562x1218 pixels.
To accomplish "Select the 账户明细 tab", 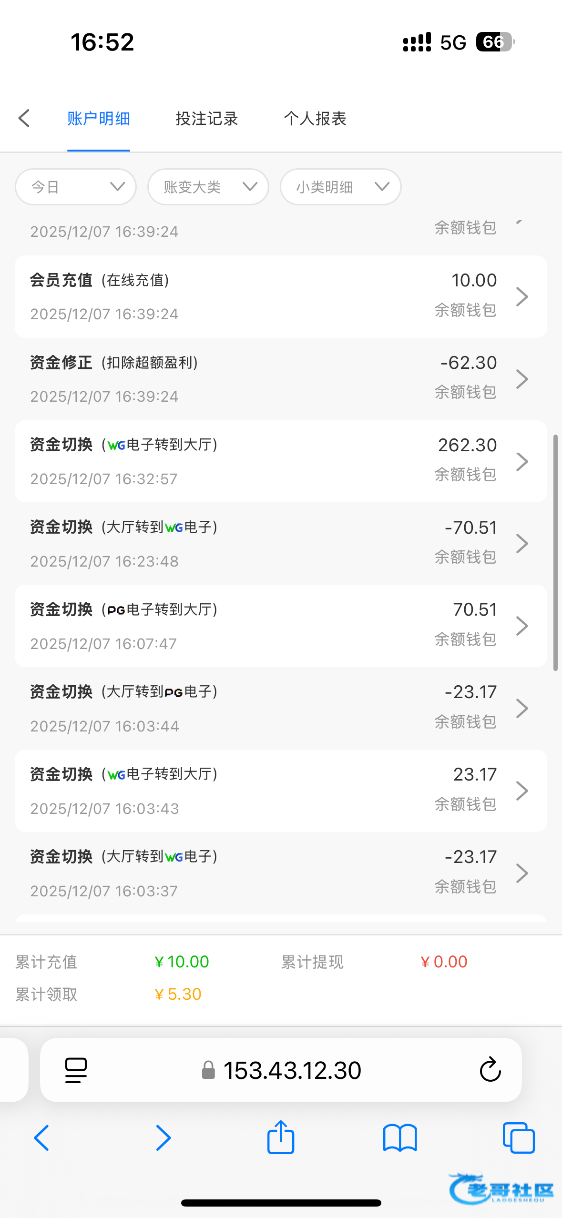I will tap(99, 119).
